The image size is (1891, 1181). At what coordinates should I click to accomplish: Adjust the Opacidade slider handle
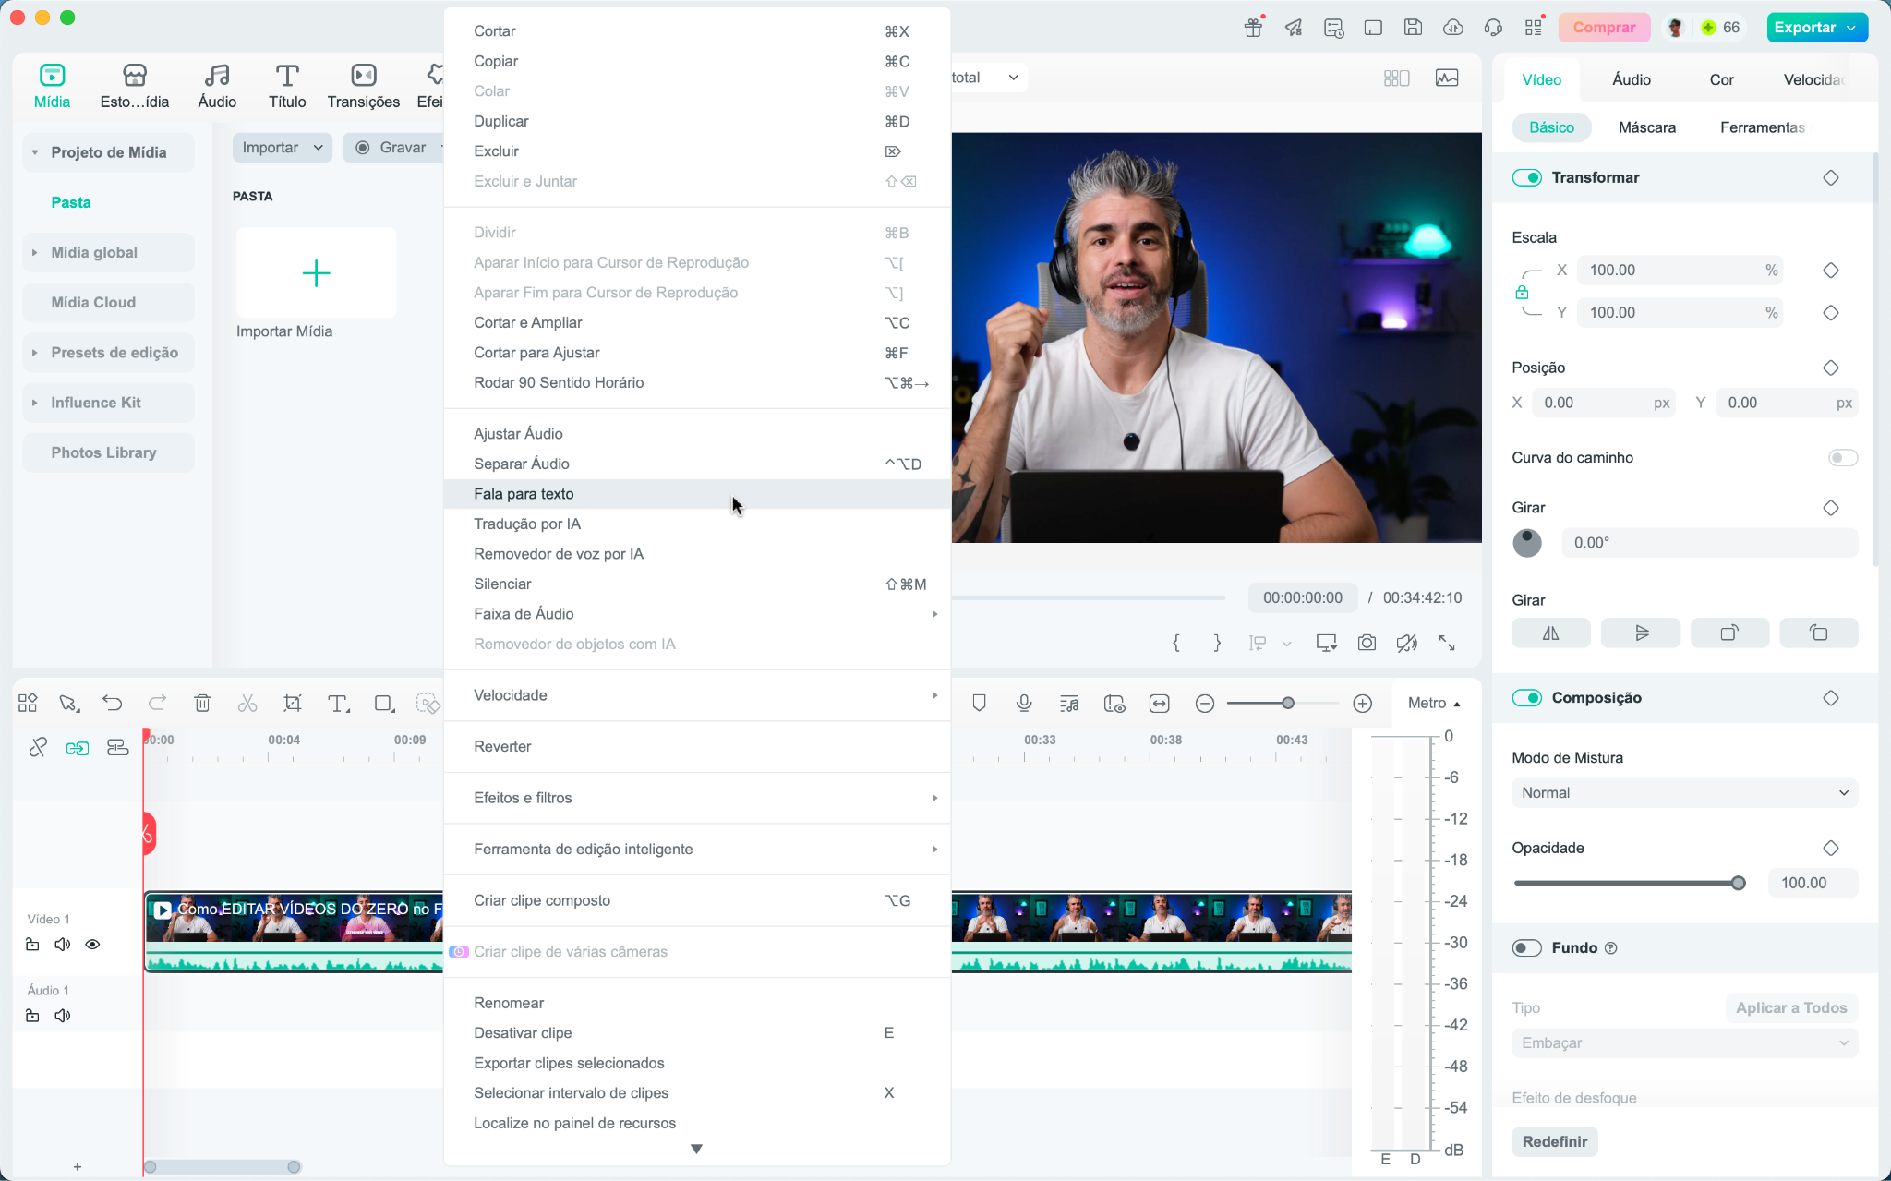pyautogui.click(x=1738, y=883)
